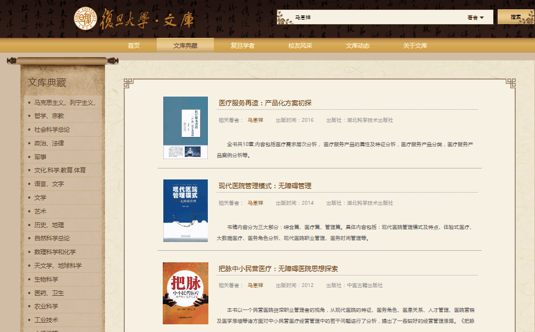Open the 现代医院管理模式 blue book cover
This screenshot has width=535, height=332.
click(x=186, y=210)
